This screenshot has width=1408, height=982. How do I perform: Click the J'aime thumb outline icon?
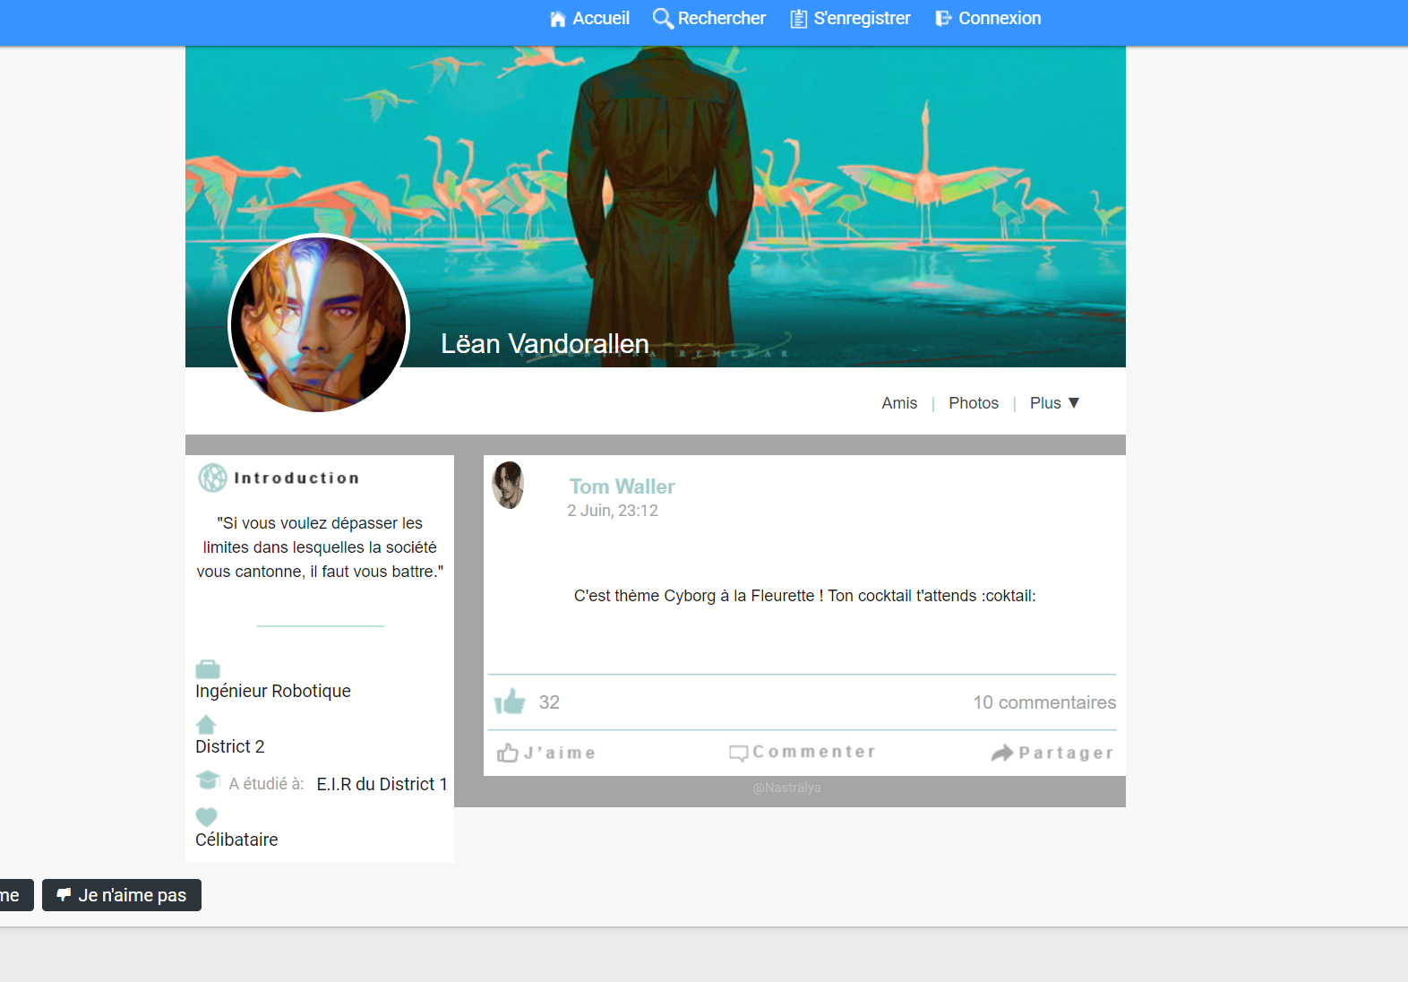click(508, 753)
